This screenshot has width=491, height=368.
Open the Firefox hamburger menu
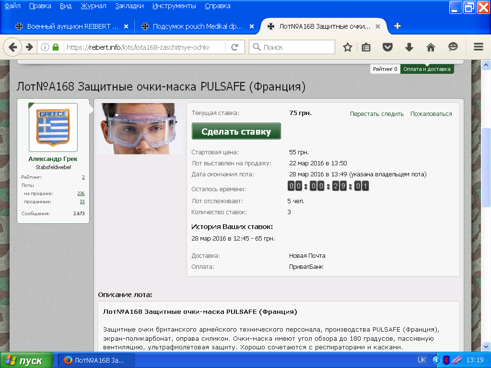(x=478, y=47)
